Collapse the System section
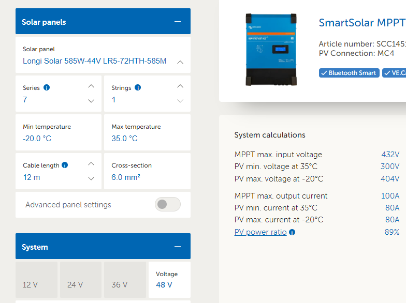 coord(178,246)
